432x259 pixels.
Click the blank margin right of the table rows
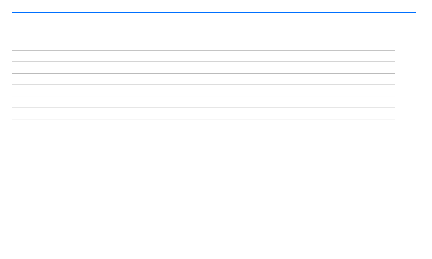pos(413,85)
